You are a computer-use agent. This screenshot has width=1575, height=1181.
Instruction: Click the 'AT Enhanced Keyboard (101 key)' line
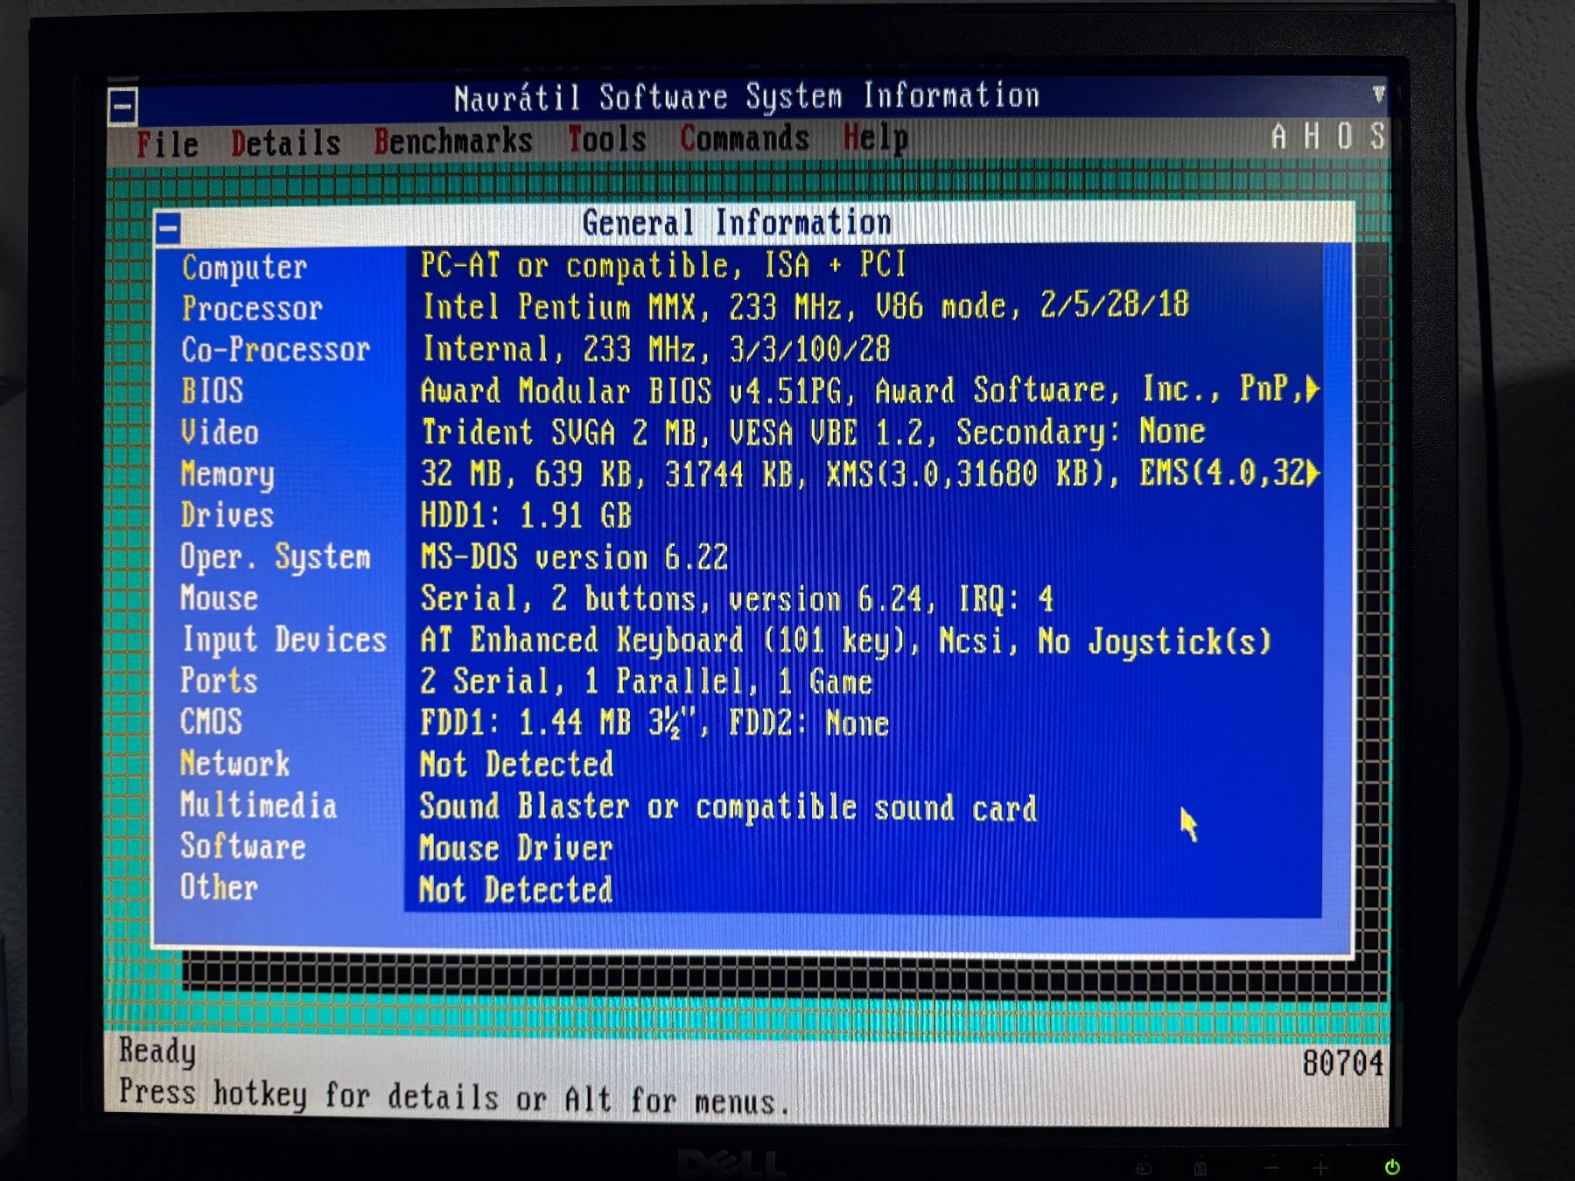(x=845, y=641)
